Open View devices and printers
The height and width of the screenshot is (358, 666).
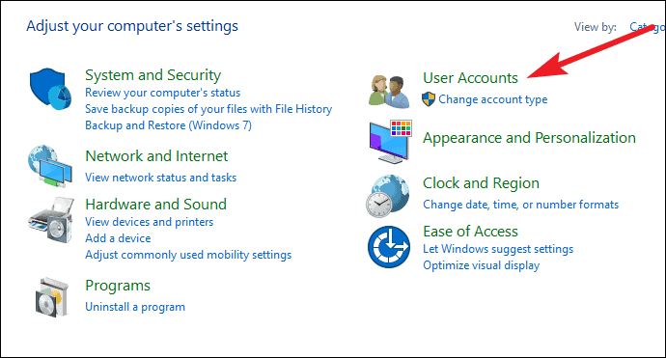(149, 222)
